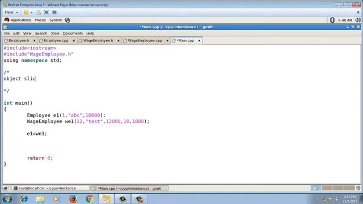
Task: Open Windows Explorer folder icon on taskbar
Action: [x=40, y=199]
